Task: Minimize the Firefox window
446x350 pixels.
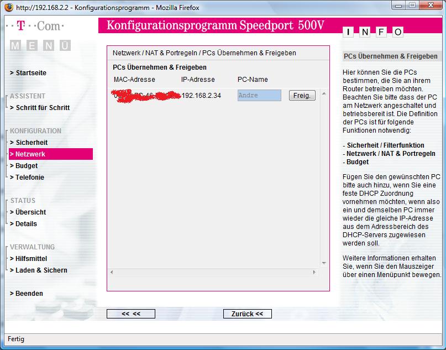Action: click(398, 6)
